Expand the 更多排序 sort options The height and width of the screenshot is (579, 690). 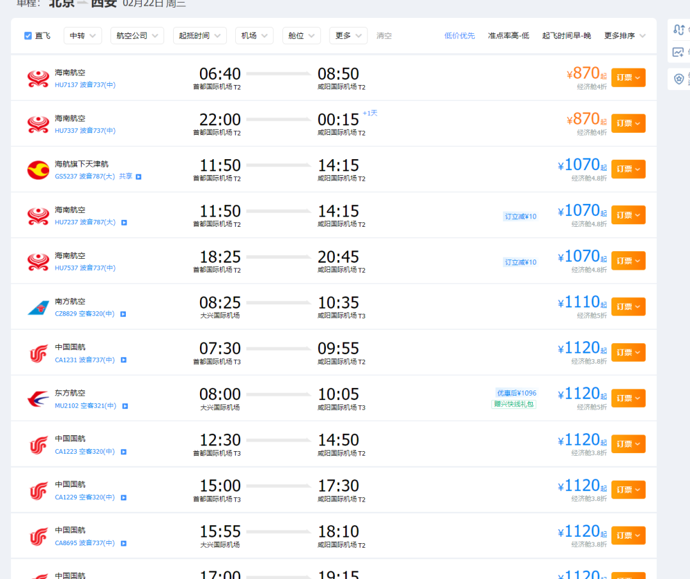coord(624,36)
